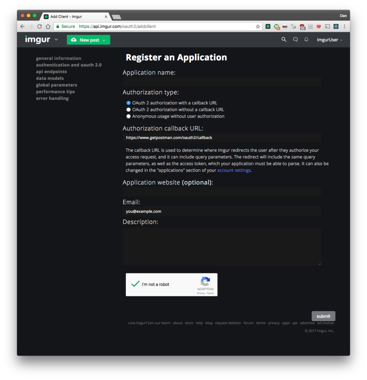Click the masked face extension icon
Image resolution: width=367 pixels, height=380 pixels.
[285, 26]
